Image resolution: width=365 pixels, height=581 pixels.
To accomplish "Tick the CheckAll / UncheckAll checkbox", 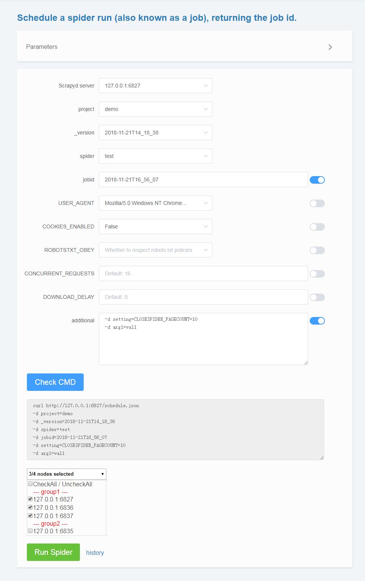I will pos(30,484).
